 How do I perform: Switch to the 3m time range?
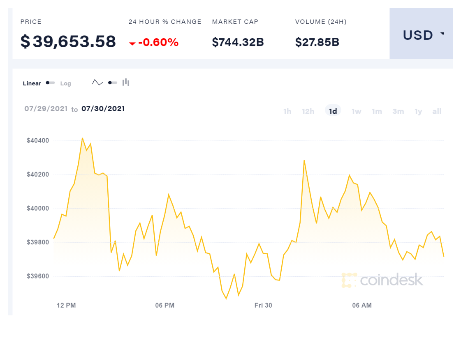click(x=398, y=111)
